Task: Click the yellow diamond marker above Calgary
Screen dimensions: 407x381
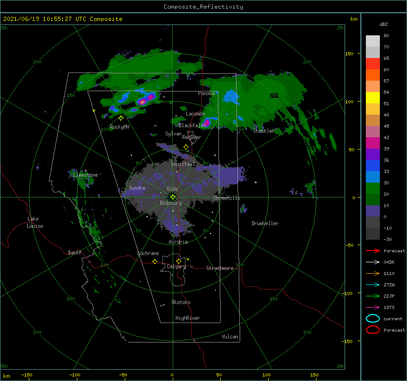Action: click(x=179, y=261)
